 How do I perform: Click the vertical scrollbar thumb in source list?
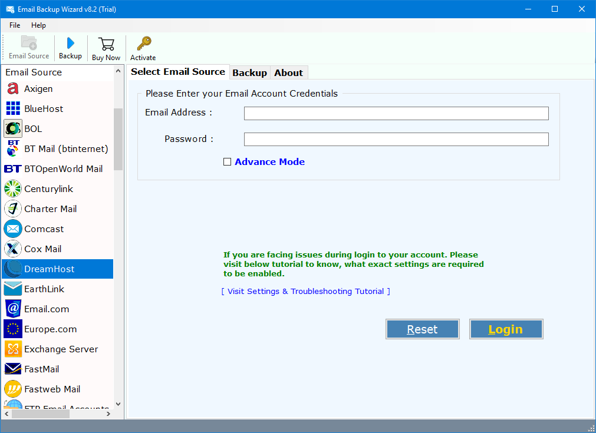118,139
